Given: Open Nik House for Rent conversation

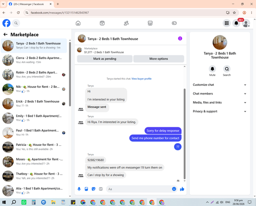Looking at the screenshot, I should coord(34,89).
